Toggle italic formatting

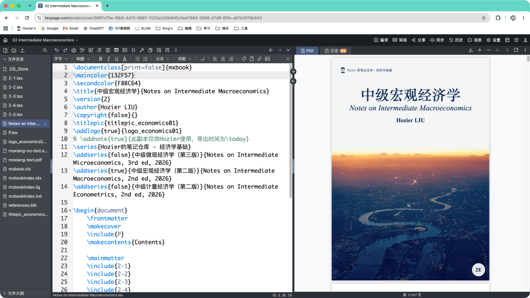(x=108, y=59)
